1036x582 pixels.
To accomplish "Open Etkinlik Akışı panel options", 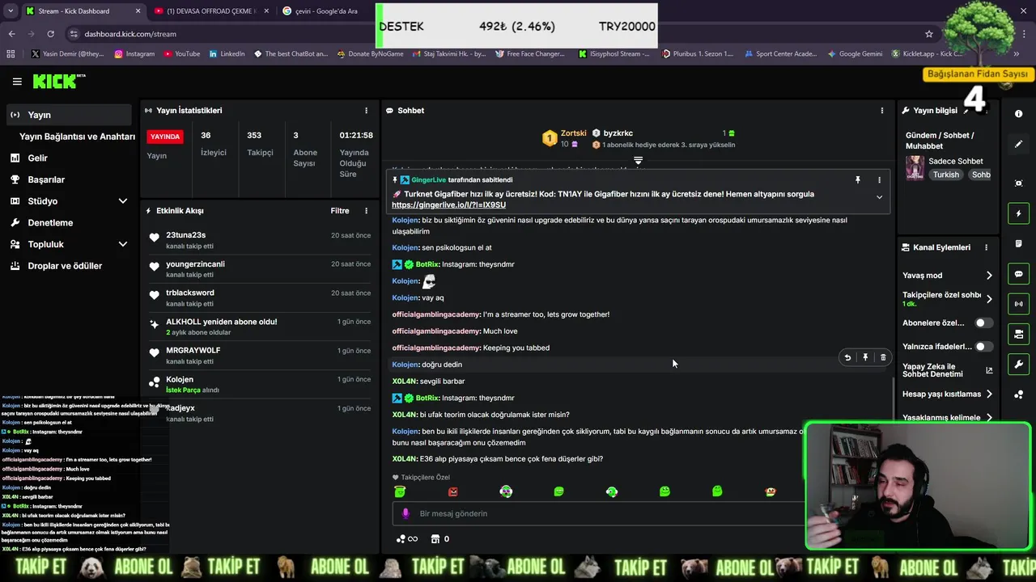I will click(366, 211).
